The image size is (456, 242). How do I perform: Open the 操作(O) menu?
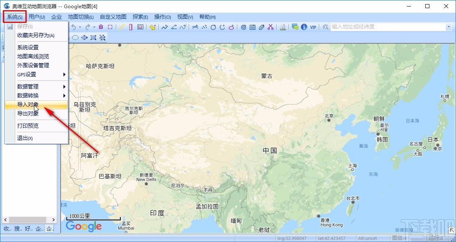tap(163, 17)
